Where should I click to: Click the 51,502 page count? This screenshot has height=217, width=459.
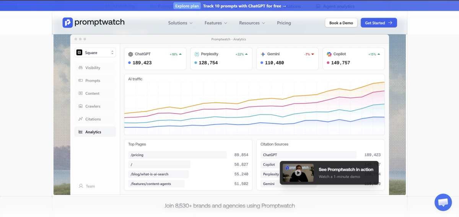point(241,184)
